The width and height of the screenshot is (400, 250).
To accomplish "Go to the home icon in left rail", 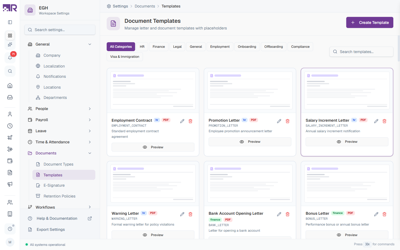I will 10,86.
